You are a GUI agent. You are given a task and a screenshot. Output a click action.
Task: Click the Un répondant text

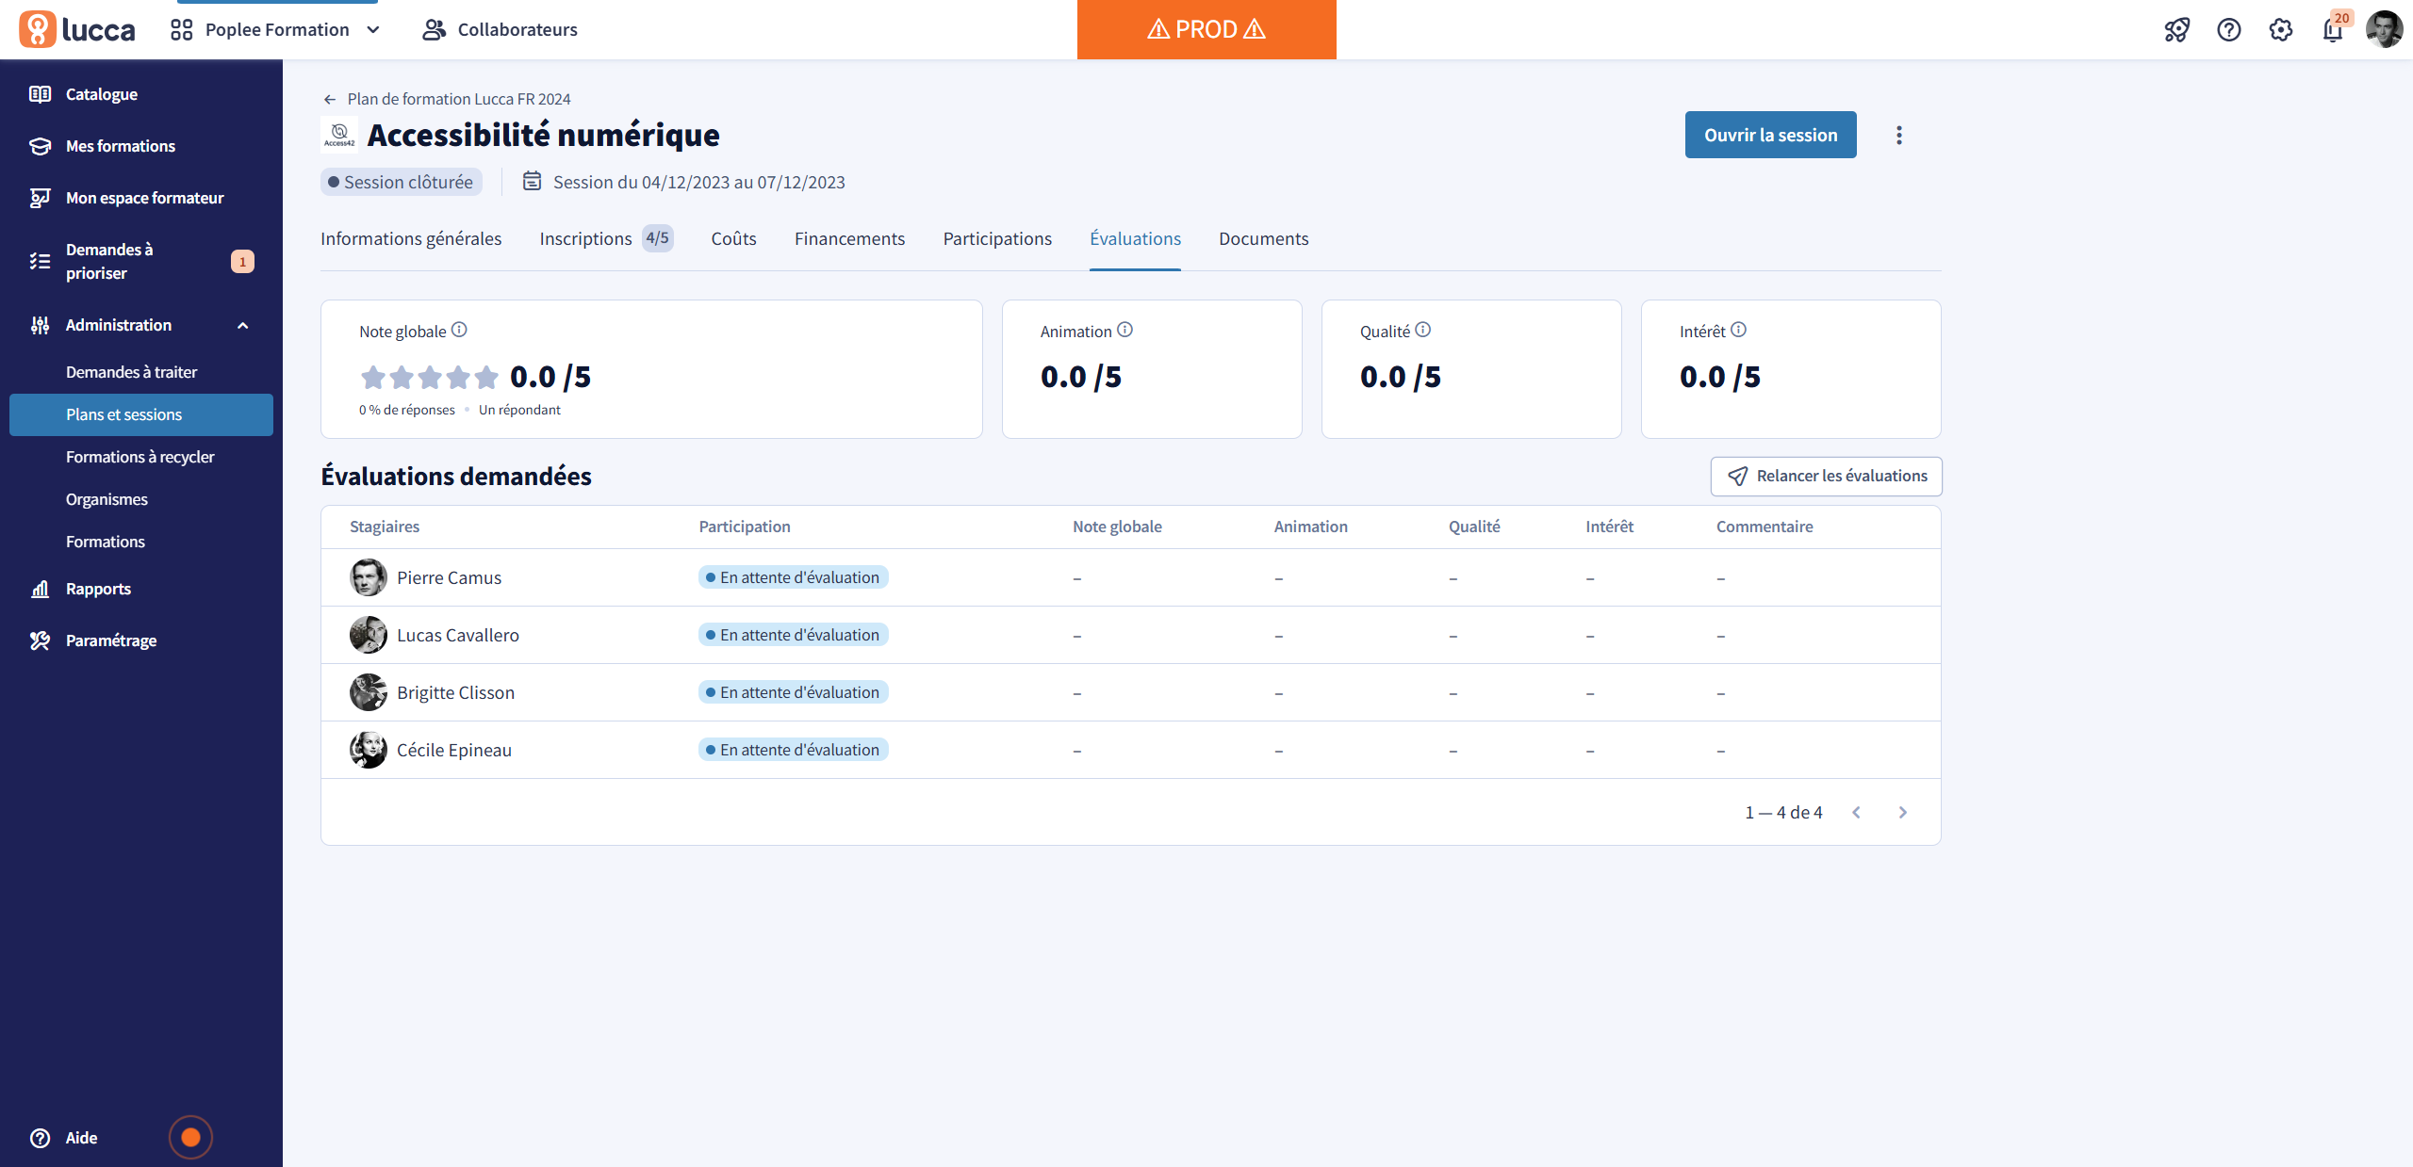(x=519, y=410)
